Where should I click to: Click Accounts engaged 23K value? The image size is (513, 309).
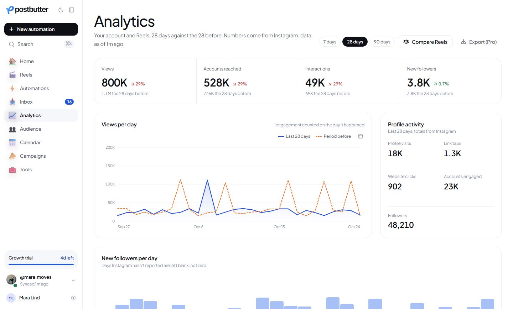451,187
